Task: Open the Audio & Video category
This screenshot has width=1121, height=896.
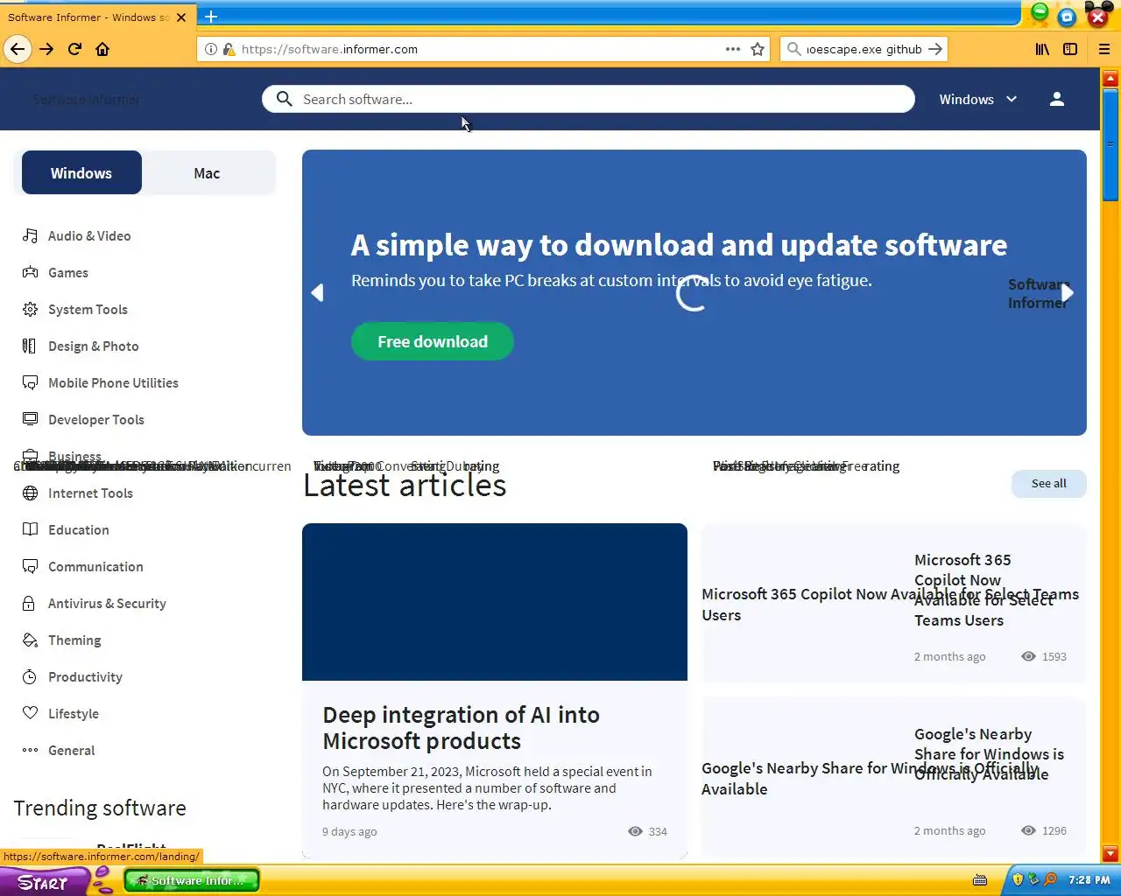Action: click(77, 236)
